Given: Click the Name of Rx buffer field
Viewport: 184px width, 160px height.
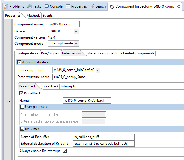Looking at the screenshot, I should click(103, 137).
